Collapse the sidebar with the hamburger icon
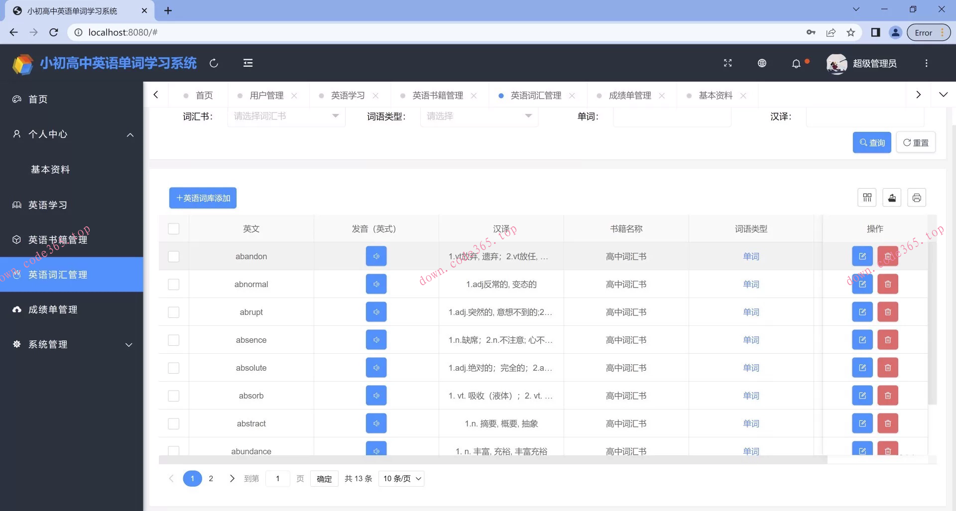 coord(247,63)
